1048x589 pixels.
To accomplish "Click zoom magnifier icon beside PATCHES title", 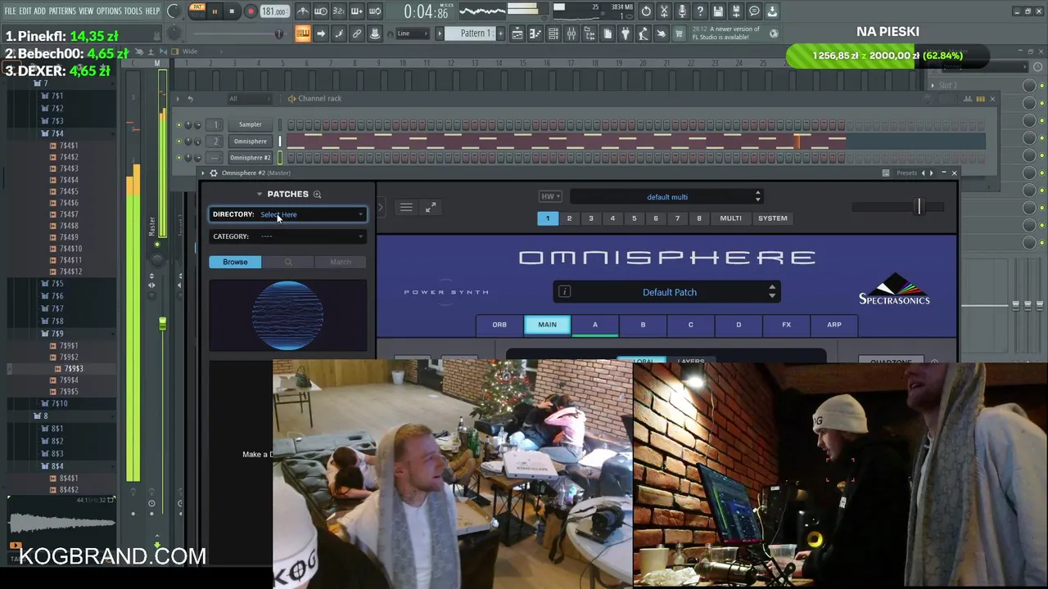I will point(317,194).
